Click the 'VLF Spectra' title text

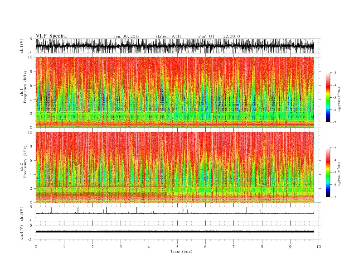[x=51, y=36]
